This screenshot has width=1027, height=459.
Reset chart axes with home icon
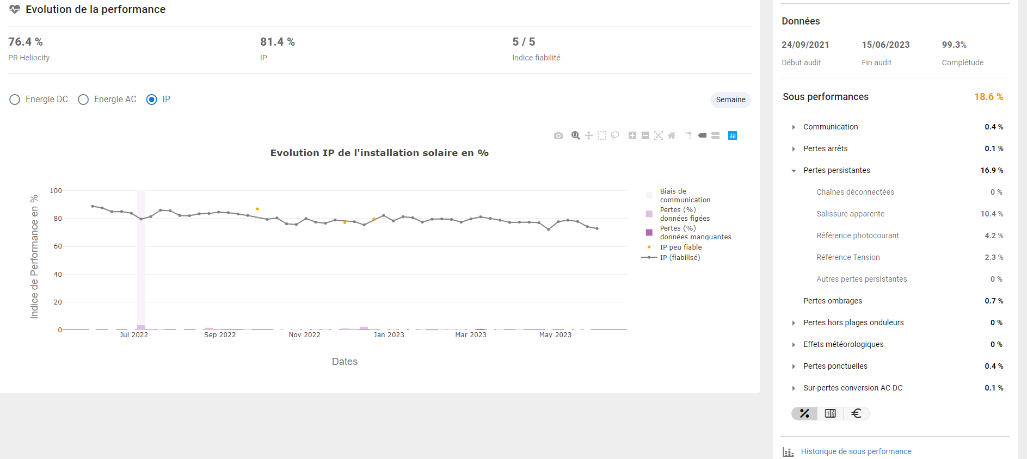tap(672, 135)
